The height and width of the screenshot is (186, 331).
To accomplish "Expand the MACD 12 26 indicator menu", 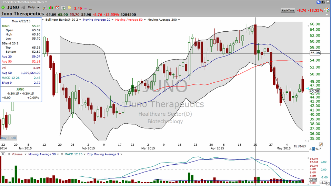I will 85,154.
